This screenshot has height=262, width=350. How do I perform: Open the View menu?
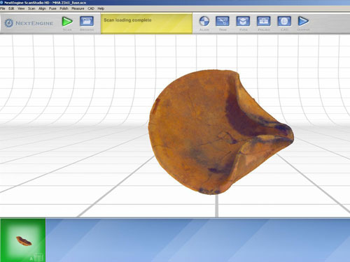(x=21, y=8)
